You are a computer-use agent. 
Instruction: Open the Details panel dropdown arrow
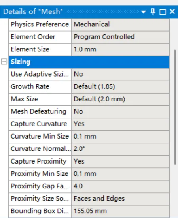pos(143,12)
